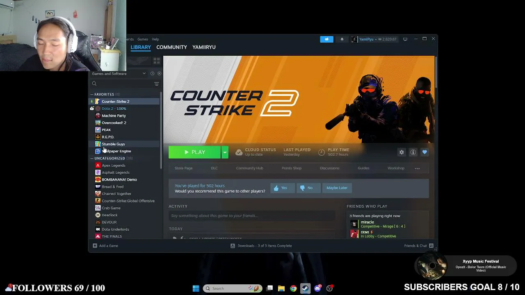Image resolution: width=525 pixels, height=295 pixels.
Task: Switch library to grid collections view
Action: click(156, 61)
